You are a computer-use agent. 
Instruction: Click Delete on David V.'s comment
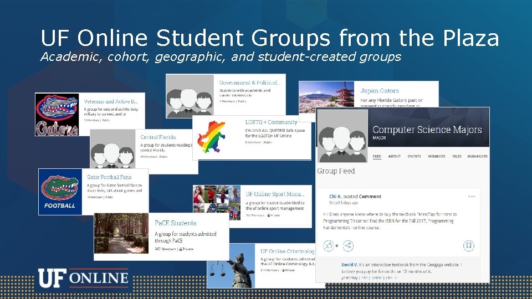coord(377,277)
